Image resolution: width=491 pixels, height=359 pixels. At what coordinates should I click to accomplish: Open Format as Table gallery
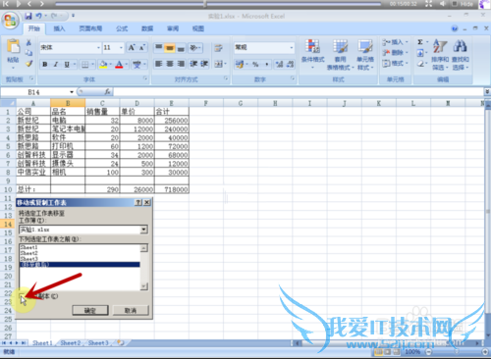pos(340,55)
